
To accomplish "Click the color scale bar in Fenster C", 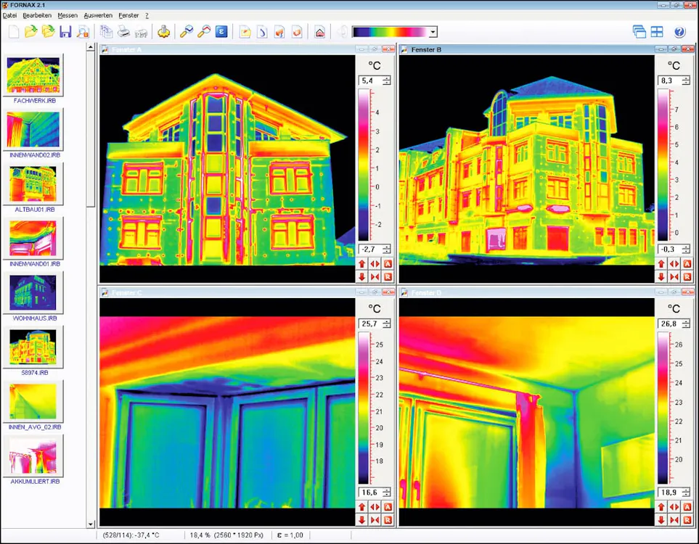I will pos(364,408).
